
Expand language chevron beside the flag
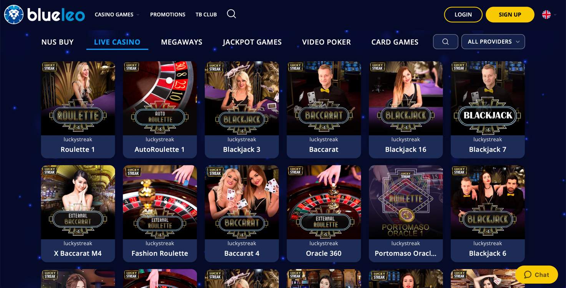point(555,15)
